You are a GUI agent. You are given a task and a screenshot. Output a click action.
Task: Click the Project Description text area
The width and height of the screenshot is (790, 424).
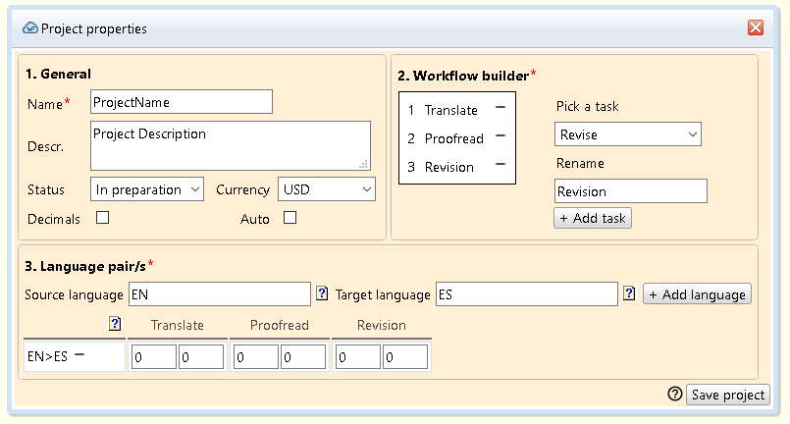point(231,145)
